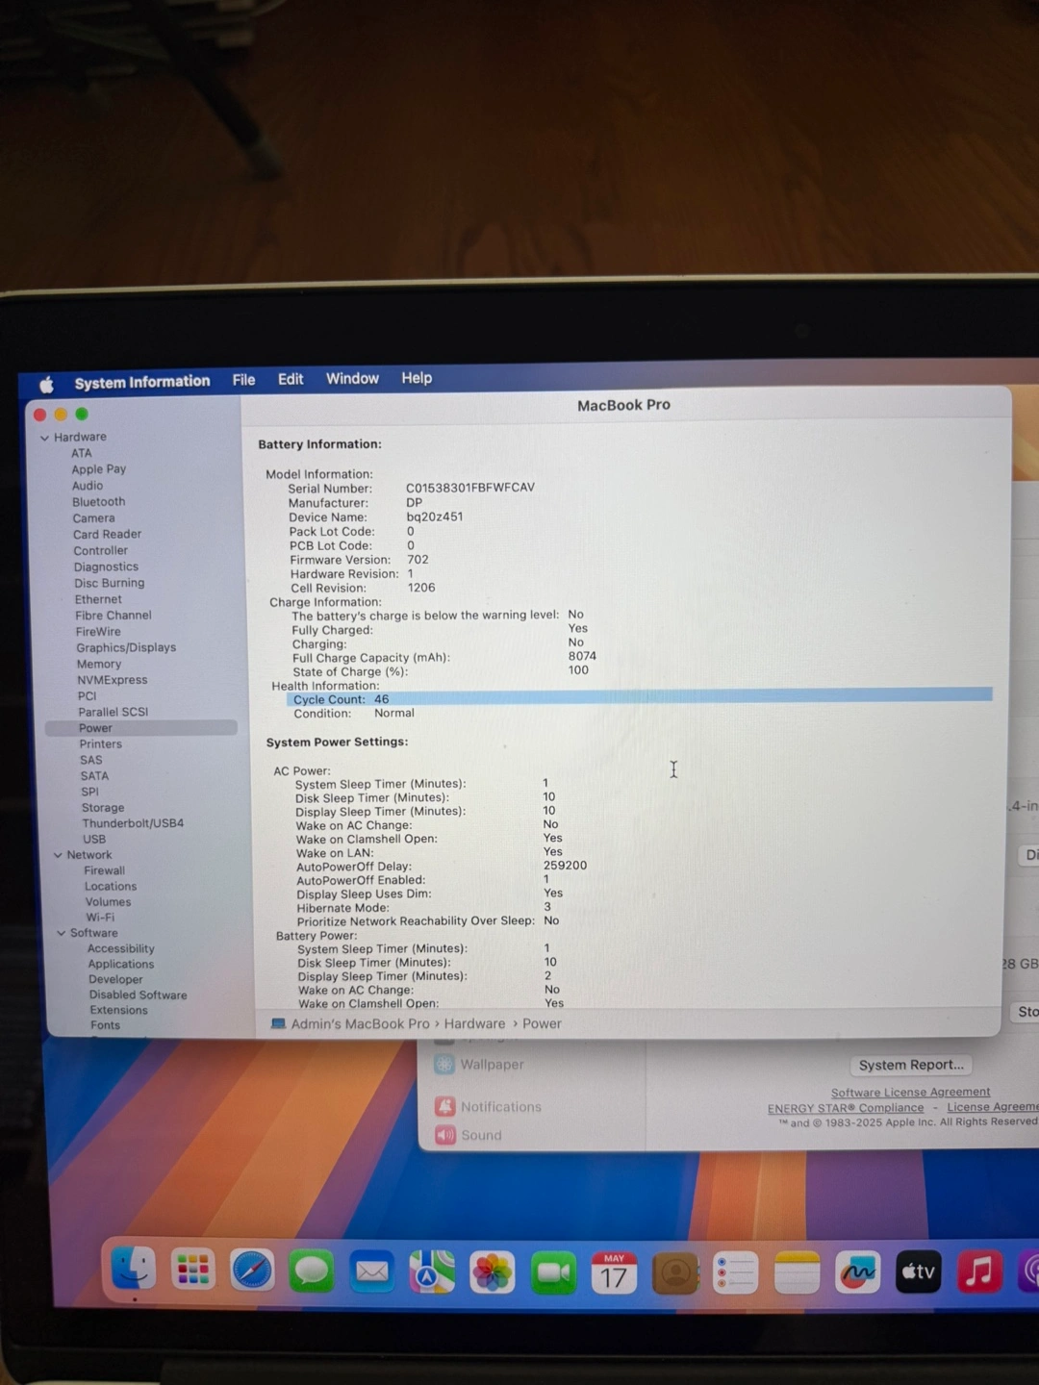Click the computer icon in path bar
The height and width of the screenshot is (1385, 1039).
click(x=278, y=1023)
